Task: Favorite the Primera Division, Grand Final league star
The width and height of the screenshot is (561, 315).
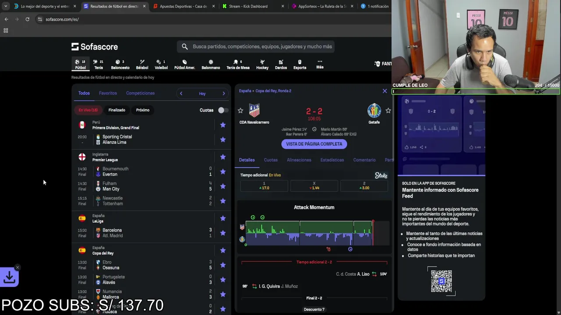Action: [223, 125]
